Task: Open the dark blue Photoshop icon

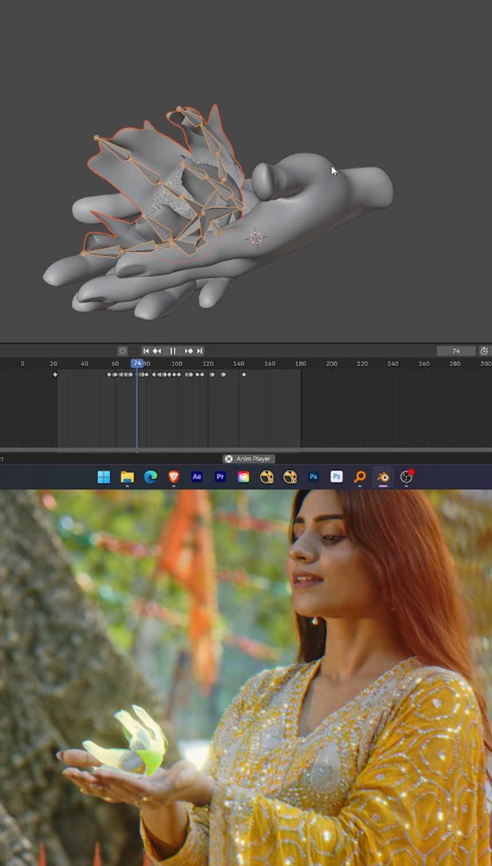Action: [x=313, y=477]
